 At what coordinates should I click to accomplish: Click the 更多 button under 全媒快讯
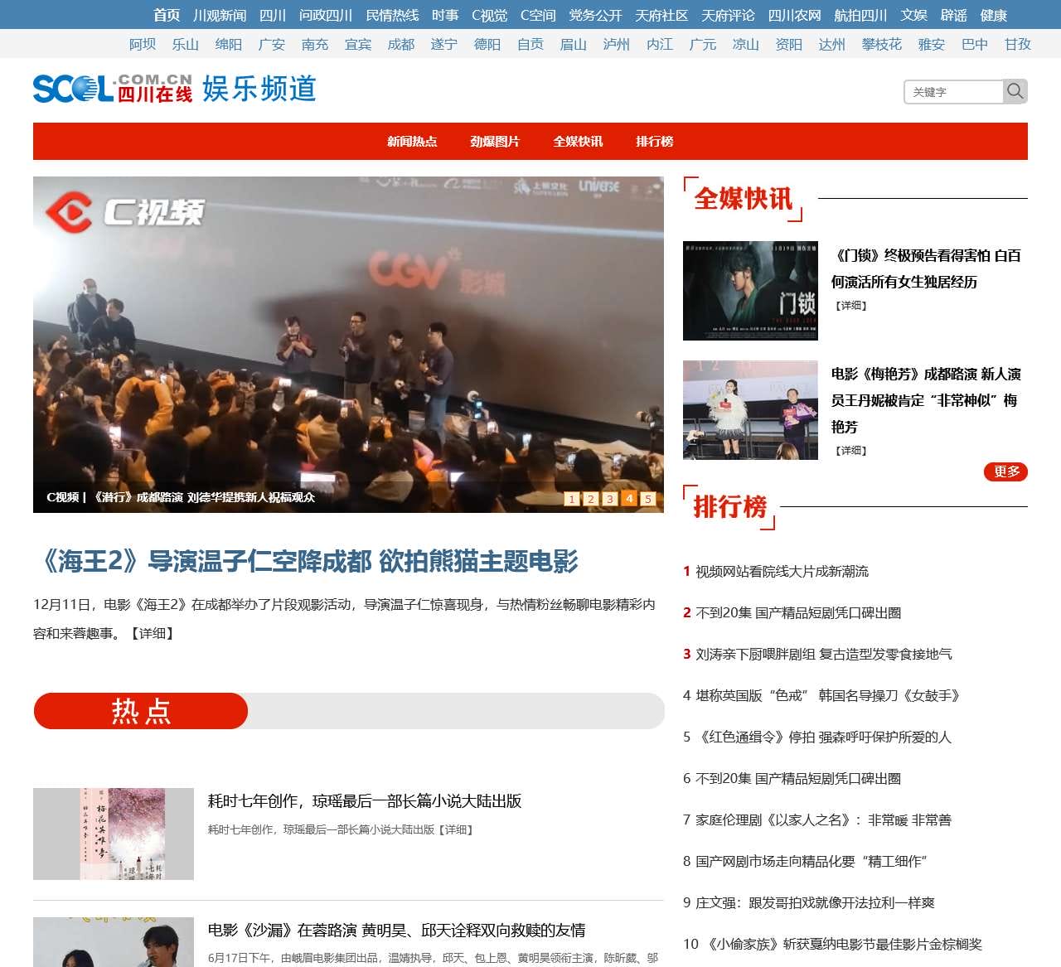[x=1006, y=471]
